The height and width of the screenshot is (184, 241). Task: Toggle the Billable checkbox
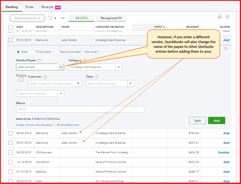tap(21, 79)
